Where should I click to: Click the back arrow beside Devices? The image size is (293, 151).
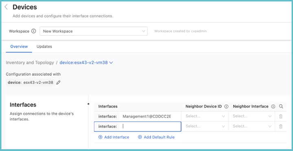click(x=6, y=7)
